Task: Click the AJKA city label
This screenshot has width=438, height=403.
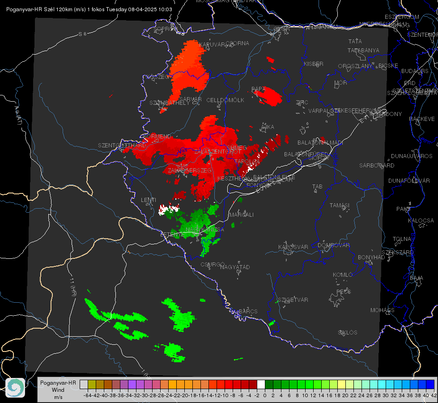Action: (268, 127)
